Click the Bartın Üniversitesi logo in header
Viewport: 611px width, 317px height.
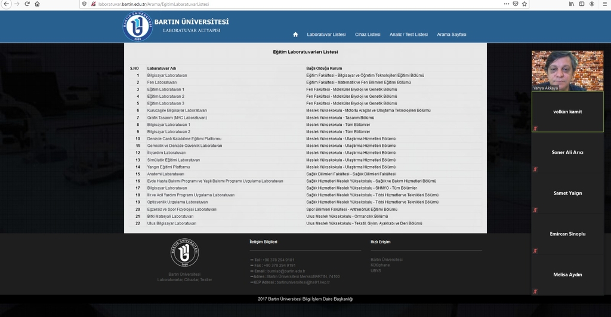[x=138, y=26]
